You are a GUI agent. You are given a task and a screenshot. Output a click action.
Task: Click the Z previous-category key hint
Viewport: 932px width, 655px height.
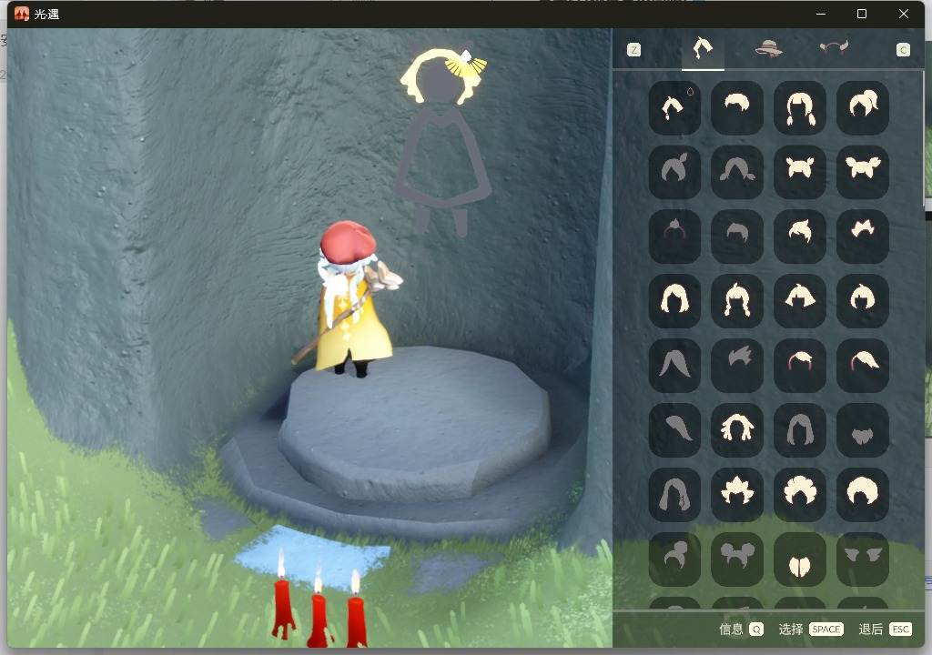pyautogui.click(x=634, y=50)
